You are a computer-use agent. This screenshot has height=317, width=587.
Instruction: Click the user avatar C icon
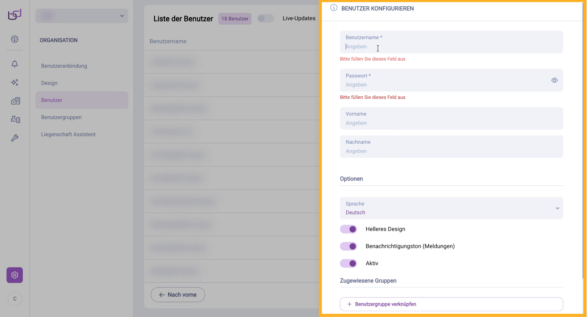(x=15, y=299)
